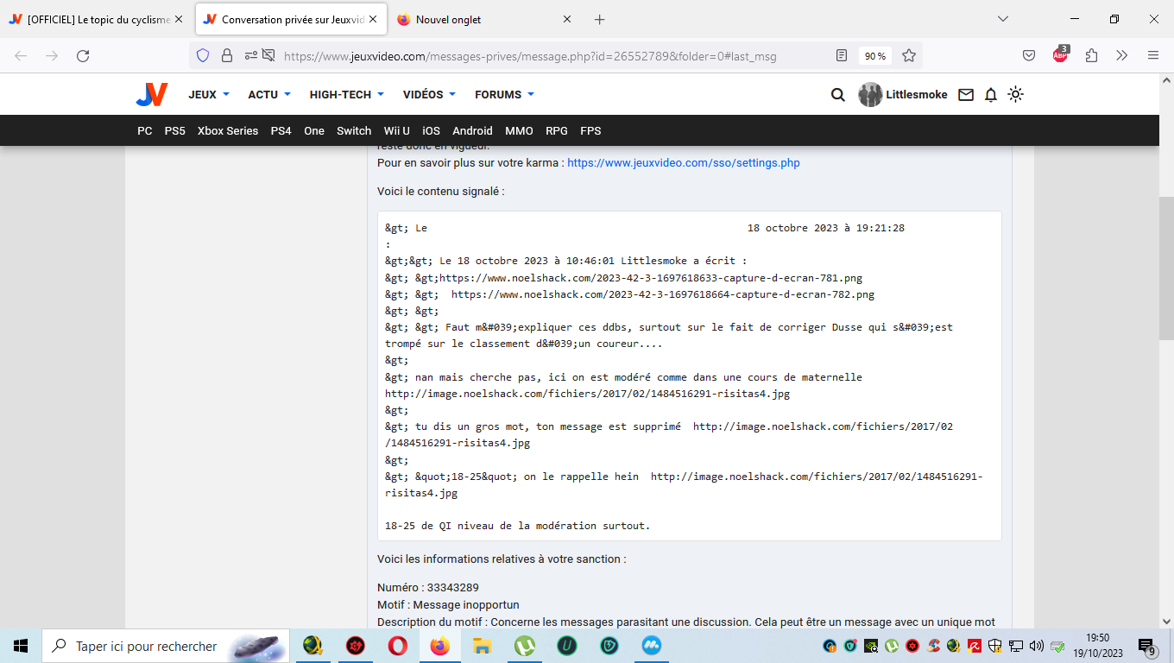Select Switch in the platform bar

click(x=354, y=131)
